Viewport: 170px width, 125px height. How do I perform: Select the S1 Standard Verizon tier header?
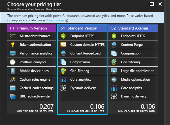[82, 28]
